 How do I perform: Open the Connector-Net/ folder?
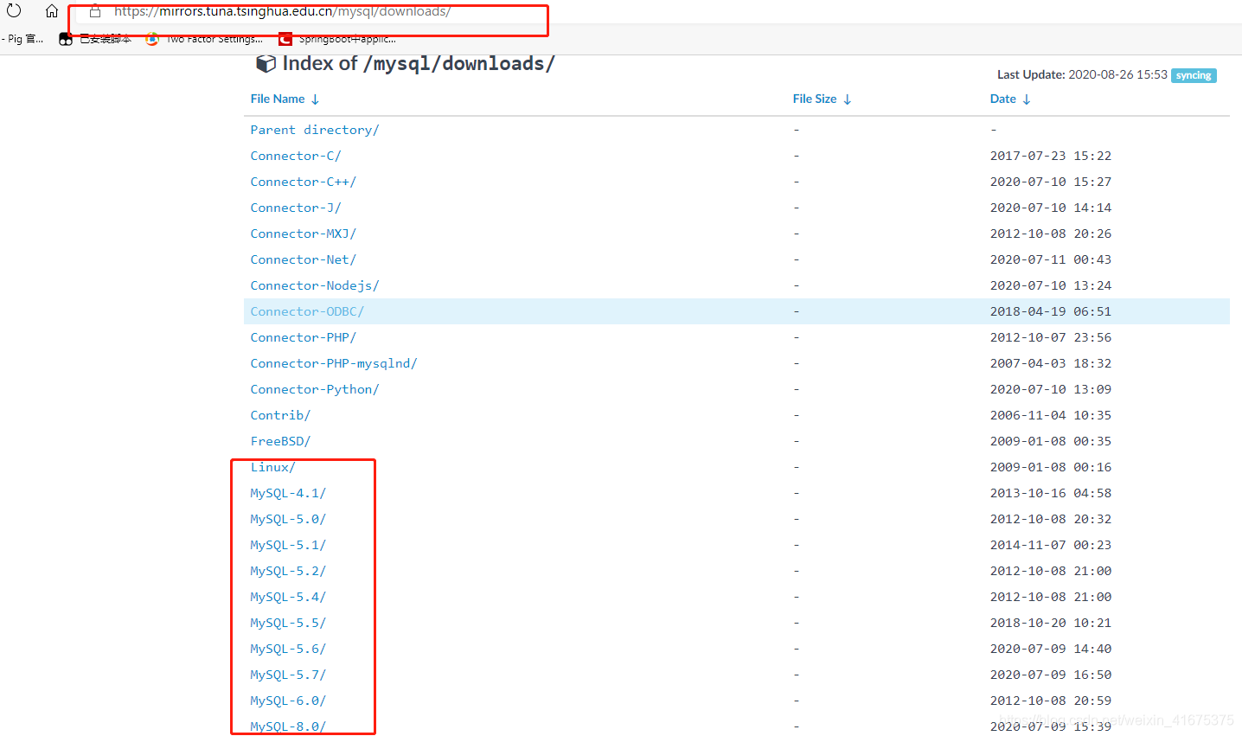pyautogui.click(x=304, y=259)
